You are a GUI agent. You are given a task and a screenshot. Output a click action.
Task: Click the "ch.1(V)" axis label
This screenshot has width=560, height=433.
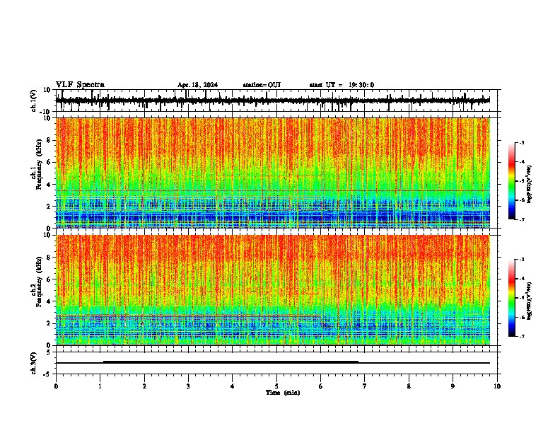click(x=34, y=100)
